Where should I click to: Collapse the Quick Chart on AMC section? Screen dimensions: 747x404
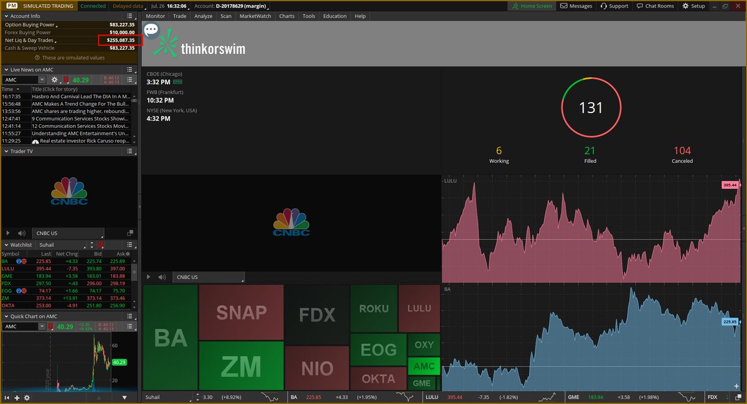(6, 316)
